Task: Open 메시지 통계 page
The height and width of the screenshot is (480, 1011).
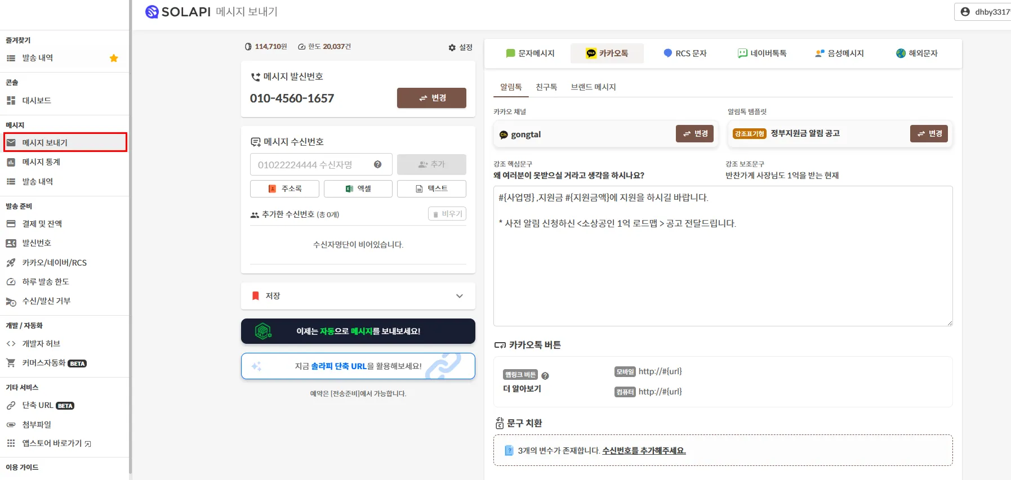Action: pyautogui.click(x=41, y=162)
